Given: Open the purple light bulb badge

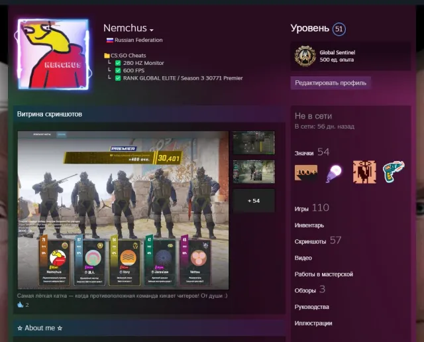Looking at the screenshot, I should point(335,174).
